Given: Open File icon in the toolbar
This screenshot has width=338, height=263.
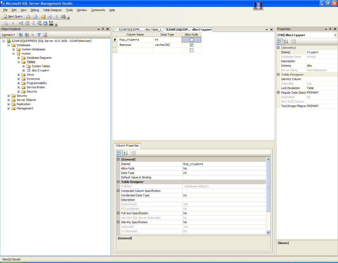Looking at the screenshot, I should [x=44, y=16].
